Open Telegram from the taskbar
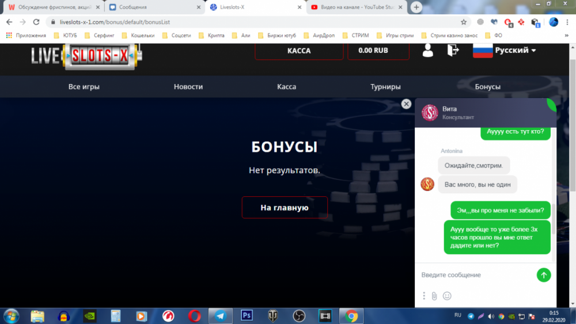Image resolution: width=576 pixels, height=324 pixels. pos(221,316)
